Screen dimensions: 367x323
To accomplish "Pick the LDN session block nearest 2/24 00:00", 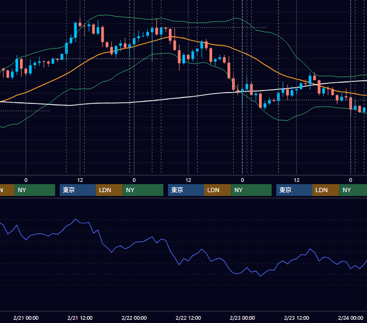I will 326,190.
